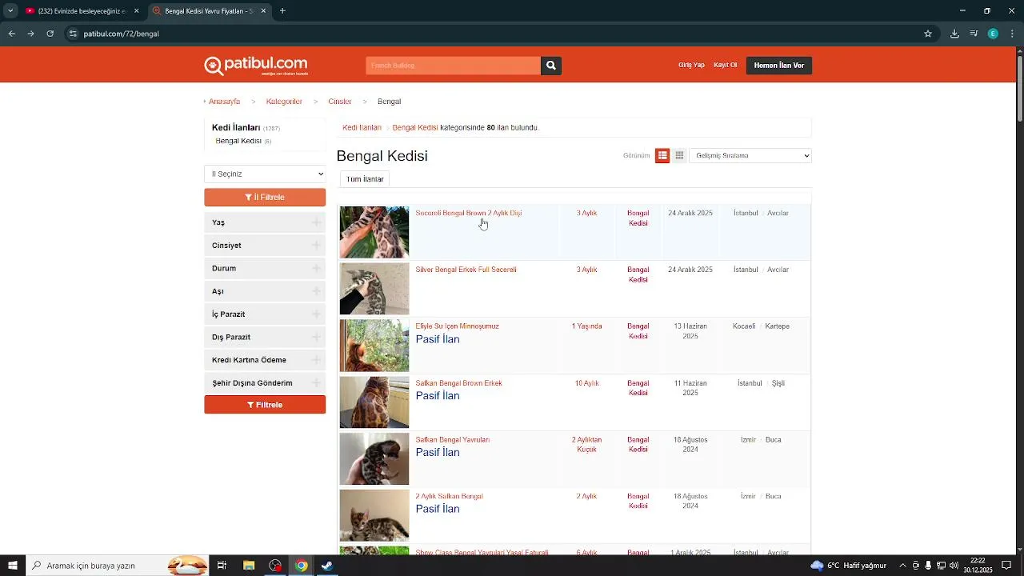Open the Gelişmiş Sıralama sort dropdown
This screenshot has height=576, width=1024.
pos(750,156)
